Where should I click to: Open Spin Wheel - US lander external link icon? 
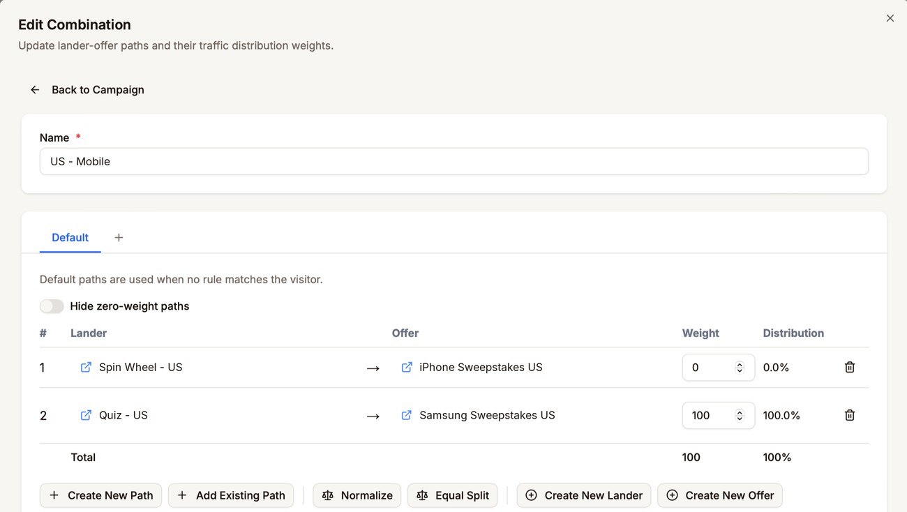(86, 367)
